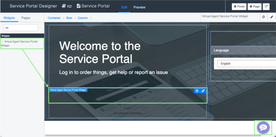Screen dimensions: 276x137
Task: Switch to the Edit tab
Action: click(124, 7)
